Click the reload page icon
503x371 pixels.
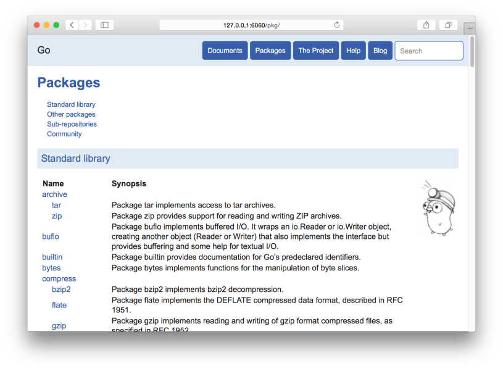pos(336,25)
